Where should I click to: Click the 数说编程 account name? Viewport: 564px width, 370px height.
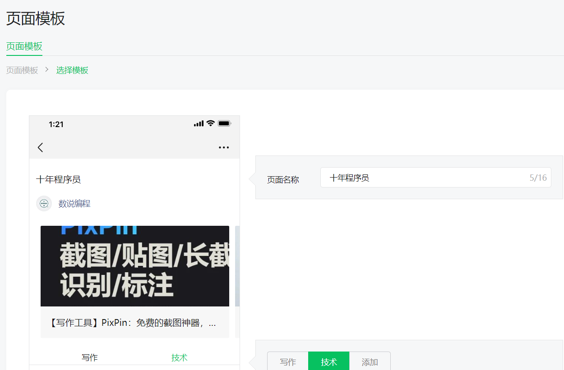click(74, 204)
